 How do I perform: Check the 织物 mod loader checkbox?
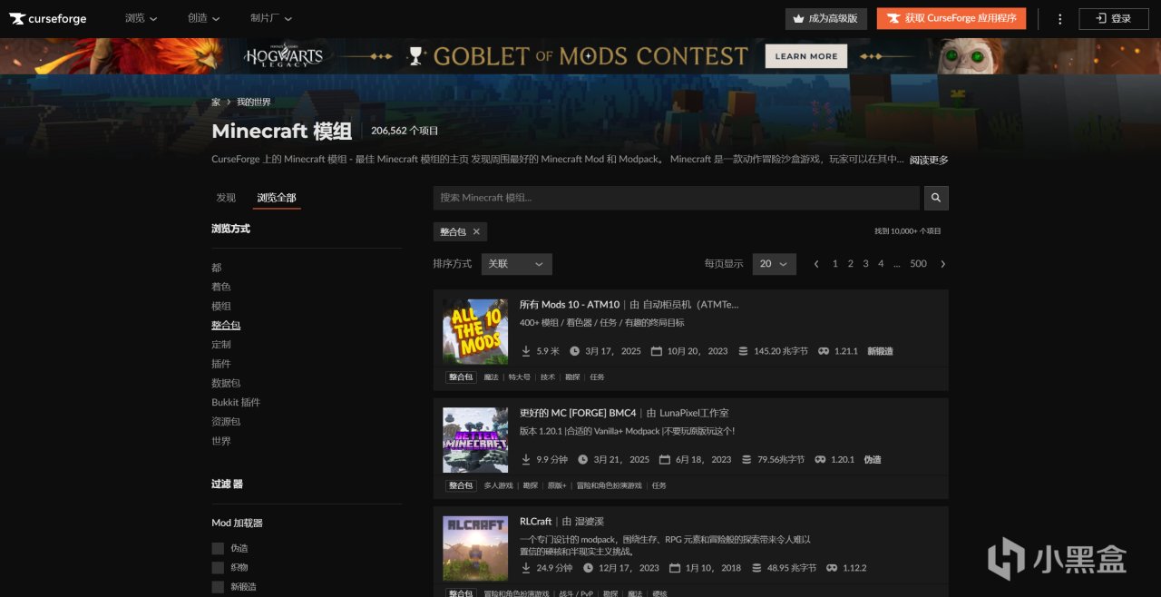(218, 568)
